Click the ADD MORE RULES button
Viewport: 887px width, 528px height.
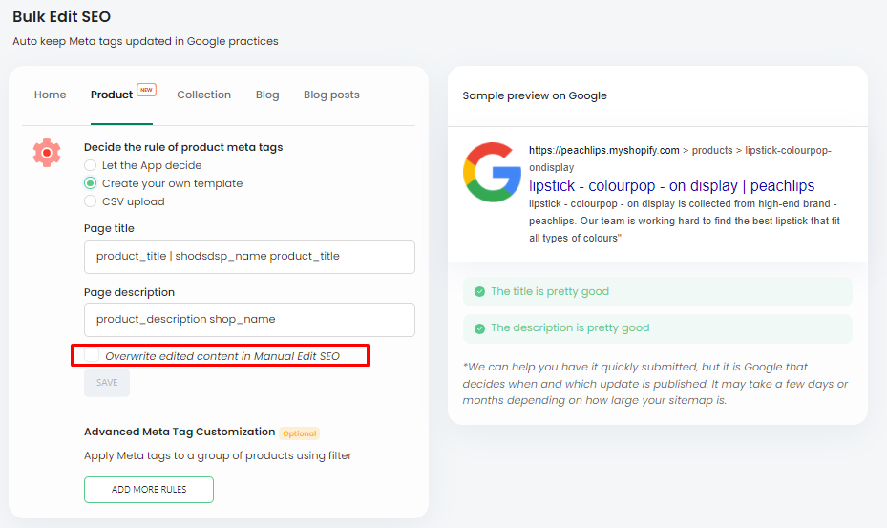pyautogui.click(x=149, y=490)
